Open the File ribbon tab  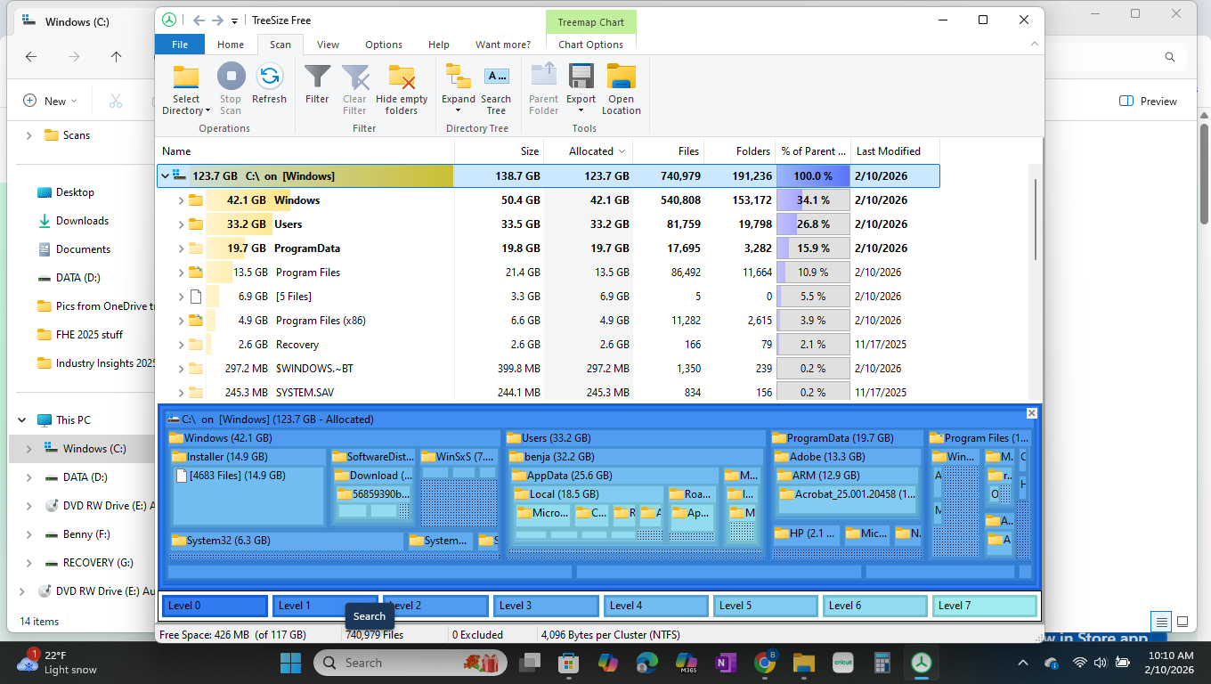click(180, 45)
